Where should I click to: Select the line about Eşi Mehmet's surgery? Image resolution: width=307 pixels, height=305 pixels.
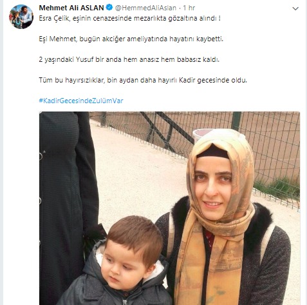131,39
